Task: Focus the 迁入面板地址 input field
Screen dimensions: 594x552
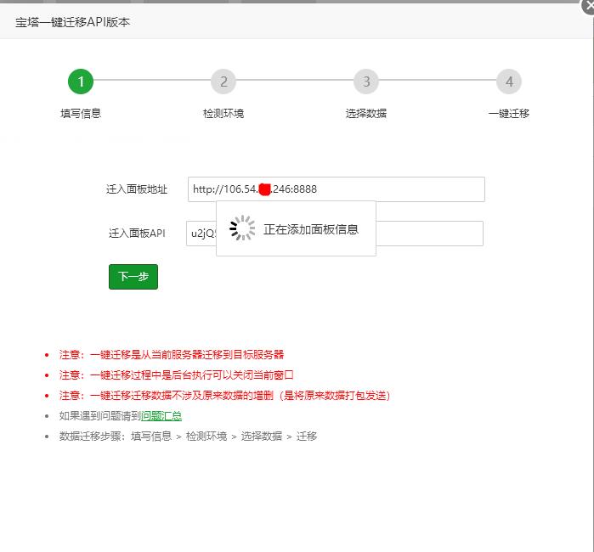Action: pos(337,189)
